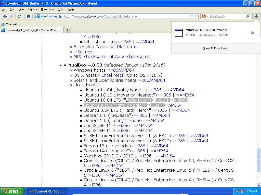Click Ubuntu 9.10 Karmic Koala AMD64 link
This screenshot has height=195, width=261.
pyautogui.click(x=175, y=105)
